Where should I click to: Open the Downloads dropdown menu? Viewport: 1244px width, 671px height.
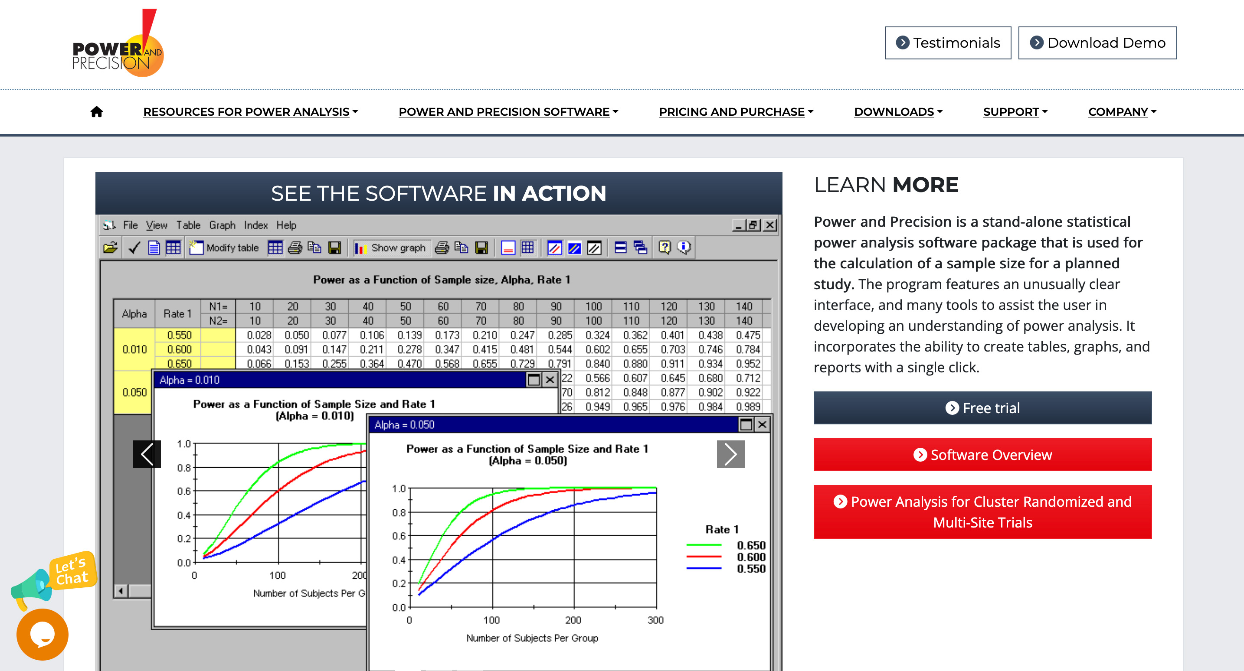click(x=898, y=111)
